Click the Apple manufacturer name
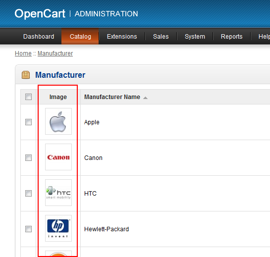Viewport: 270px width, 257px height. [92, 122]
